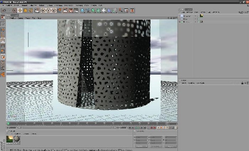This screenshot has width=249, height=151.
Task: Expand the third object tree row
Action: (x=180, y=22)
